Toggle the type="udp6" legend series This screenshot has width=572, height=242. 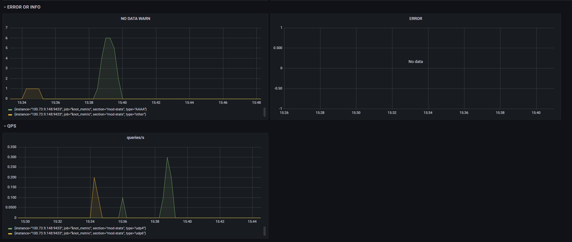tap(80, 233)
